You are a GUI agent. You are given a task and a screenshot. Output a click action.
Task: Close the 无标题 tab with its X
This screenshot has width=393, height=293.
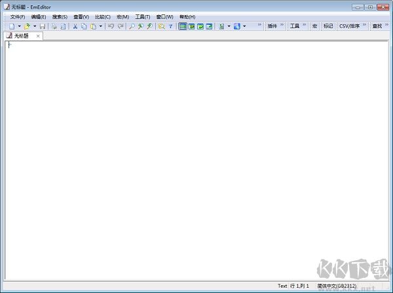point(38,36)
